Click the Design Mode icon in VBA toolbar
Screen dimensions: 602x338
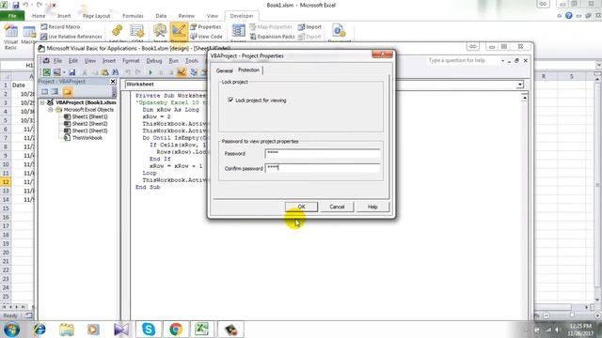coord(182,72)
